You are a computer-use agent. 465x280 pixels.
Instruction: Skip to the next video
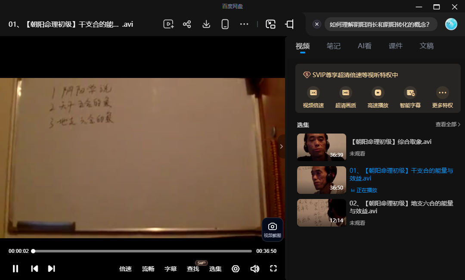tap(52, 269)
